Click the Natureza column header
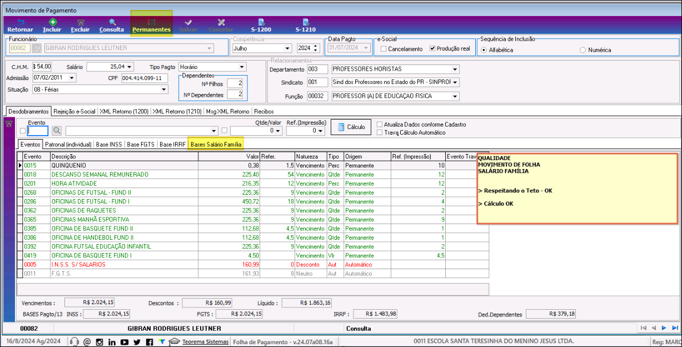 [310, 157]
